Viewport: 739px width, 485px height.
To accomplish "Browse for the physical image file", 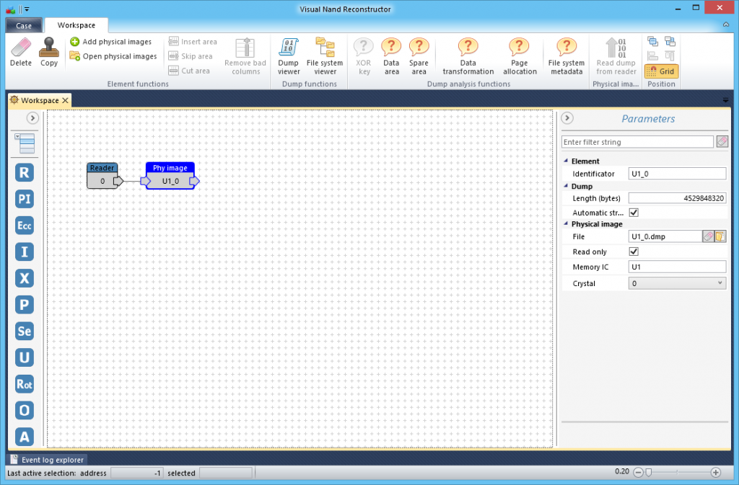I will coord(720,236).
